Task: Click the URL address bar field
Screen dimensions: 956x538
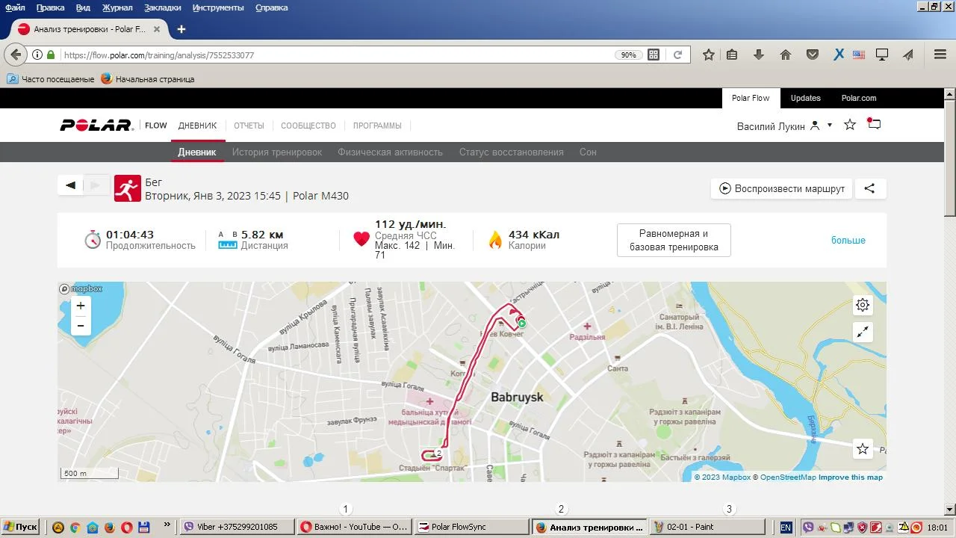Action: tap(336, 55)
